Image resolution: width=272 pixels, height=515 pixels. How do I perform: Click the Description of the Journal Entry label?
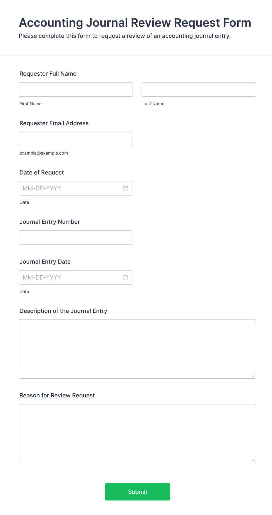[63, 311]
